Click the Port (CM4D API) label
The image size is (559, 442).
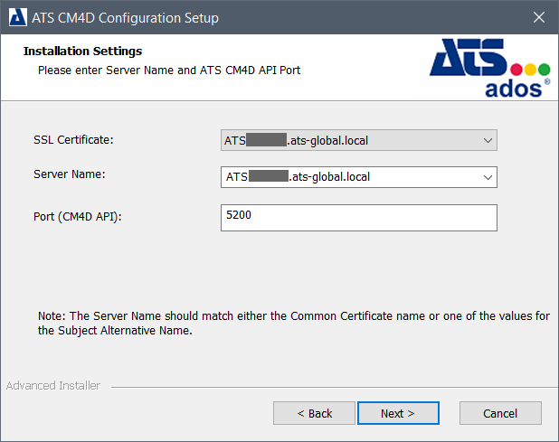tap(79, 216)
